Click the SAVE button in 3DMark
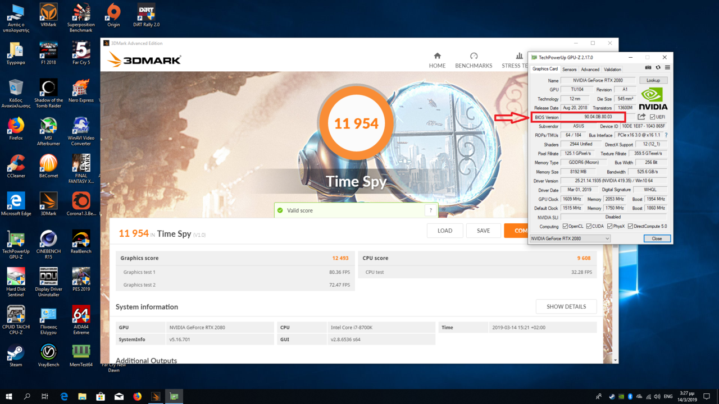 [x=483, y=231]
